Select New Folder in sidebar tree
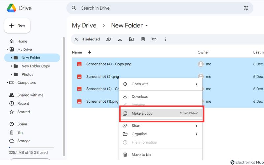The image size is (264, 165). coord(32,58)
